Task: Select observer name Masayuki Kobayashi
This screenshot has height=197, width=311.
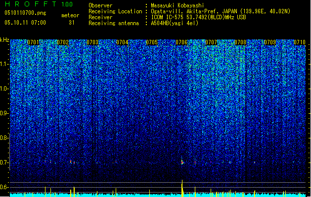Action: click(177, 5)
